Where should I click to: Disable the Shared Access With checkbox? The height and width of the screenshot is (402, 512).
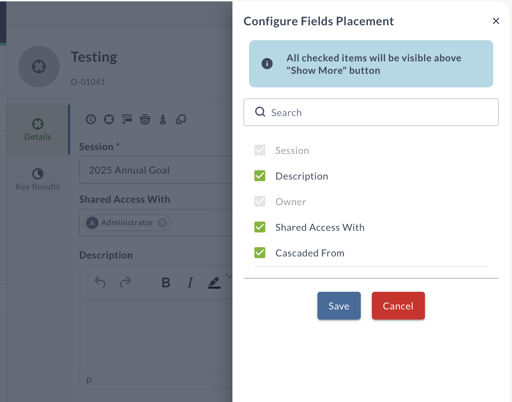click(260, 227)
